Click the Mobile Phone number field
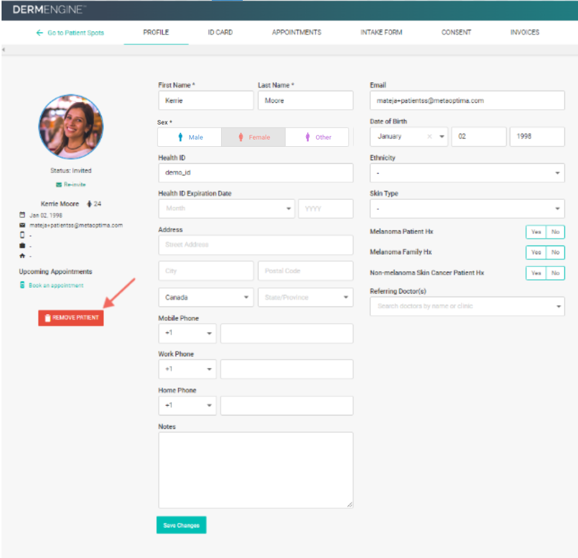 pos(287,333)
